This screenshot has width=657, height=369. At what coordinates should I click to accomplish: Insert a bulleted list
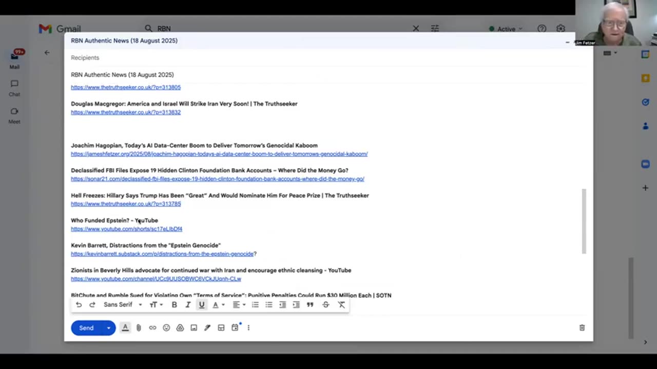click(x=268, y=304)
